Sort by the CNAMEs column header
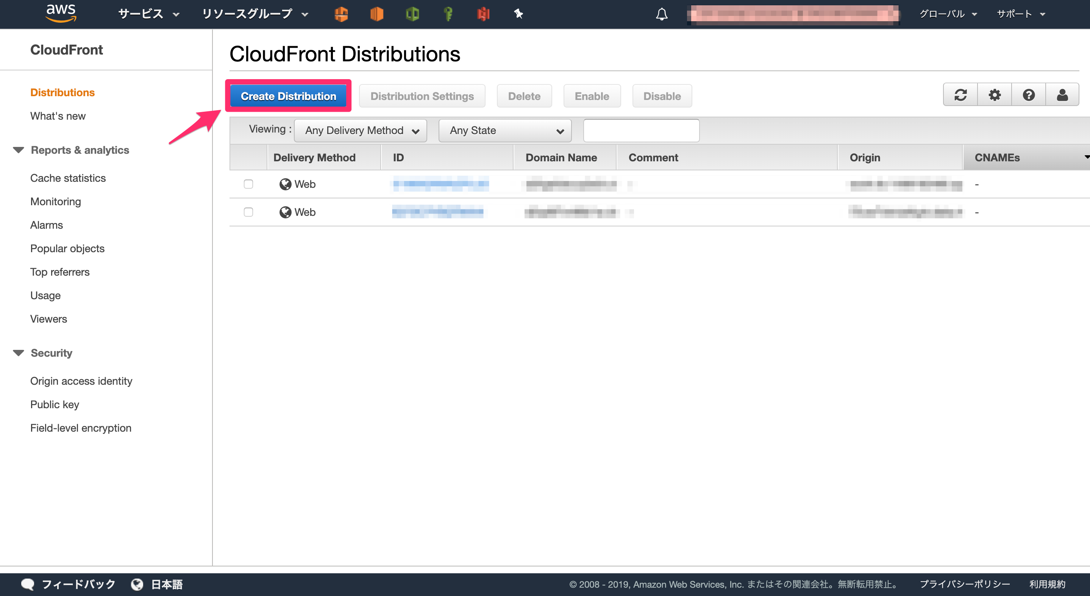 click(x=1026, y=158)
